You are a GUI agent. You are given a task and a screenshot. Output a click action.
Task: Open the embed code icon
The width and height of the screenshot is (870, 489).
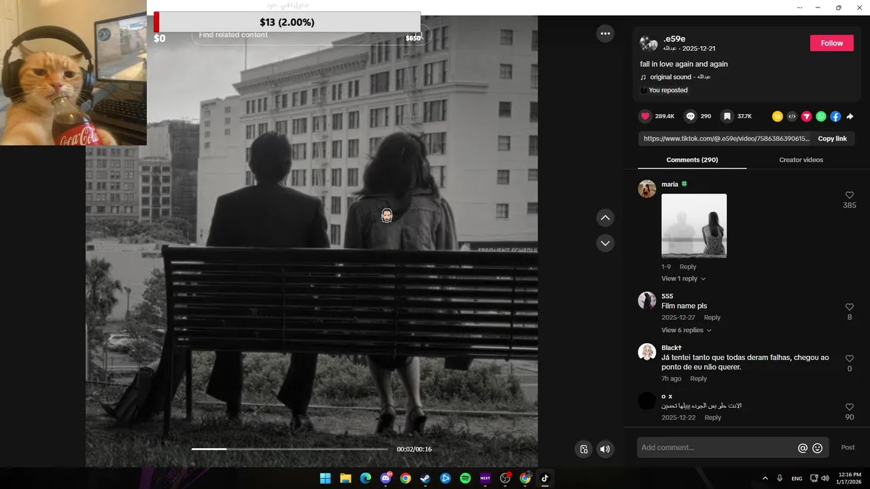tap(792, 116)
